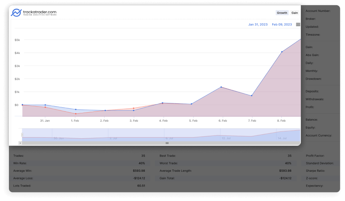Image resolution: width=345 pixels, height=201 pixels.
Task: Open the chart hamburger context menu
Action: [x=298, y=24]
